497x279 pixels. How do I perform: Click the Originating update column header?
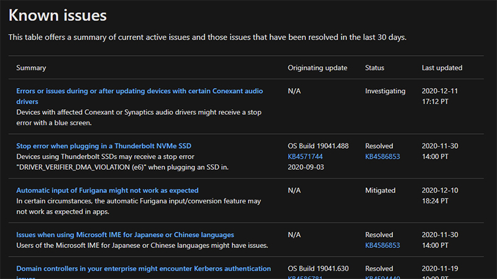(317, 68)
